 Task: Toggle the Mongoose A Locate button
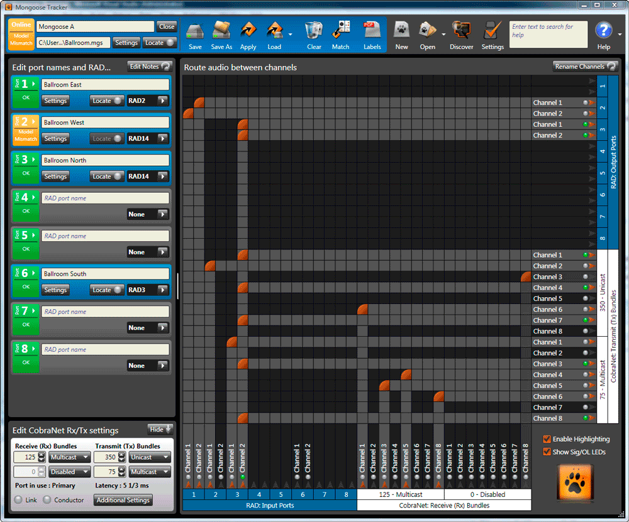160,43
